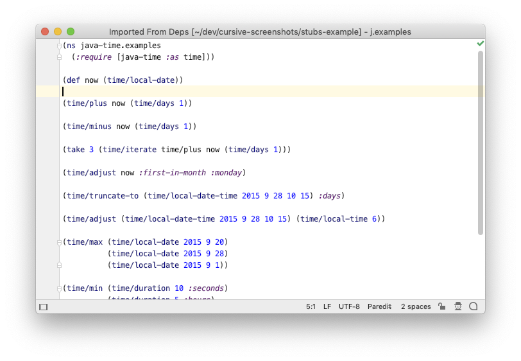Open cursor position 5:1 go-to-line widget
The height and width of the screenshot is (361, 521).
(311, 306)
